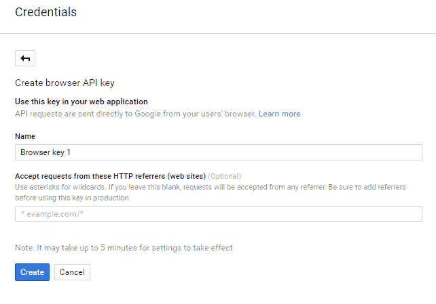Click the Use asterisks for wildcards help text
This screenshot has height=304, width=436.
pyautogui.click(x=211, y=188)
